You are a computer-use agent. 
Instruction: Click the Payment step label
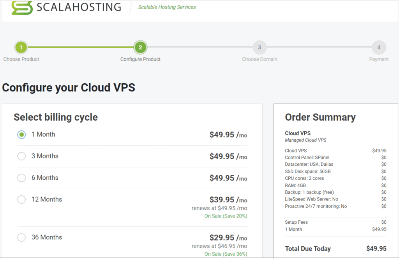click(x=379, y=59)
